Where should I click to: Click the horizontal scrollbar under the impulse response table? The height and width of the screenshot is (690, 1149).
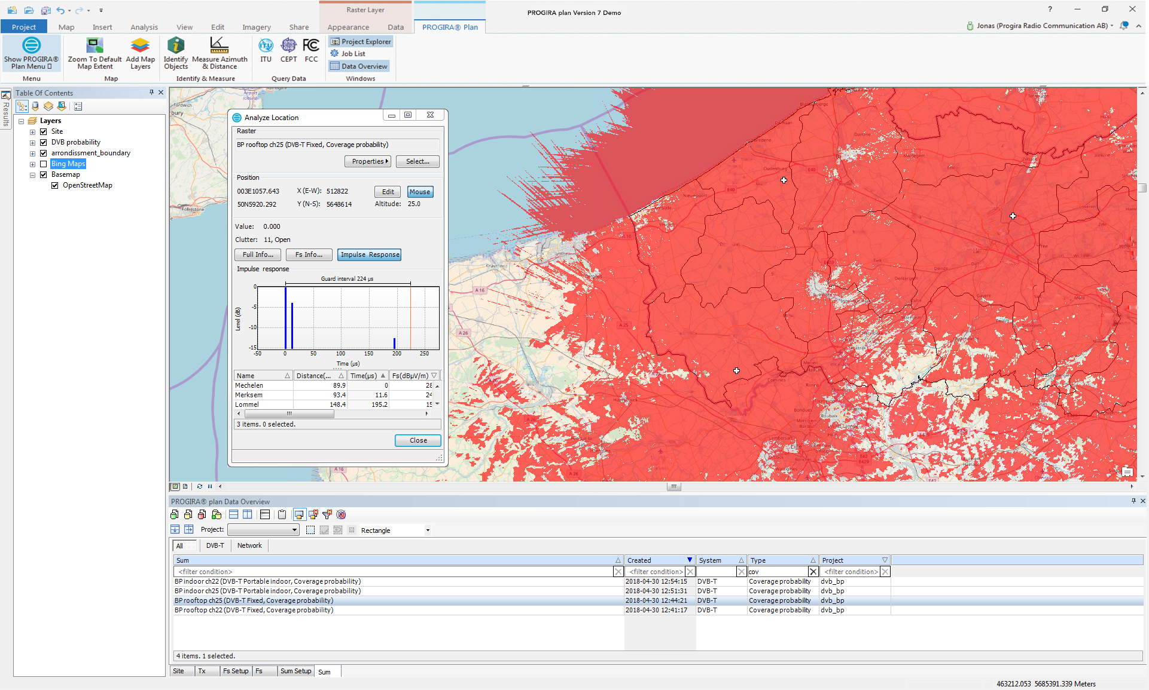pos(333,413)
